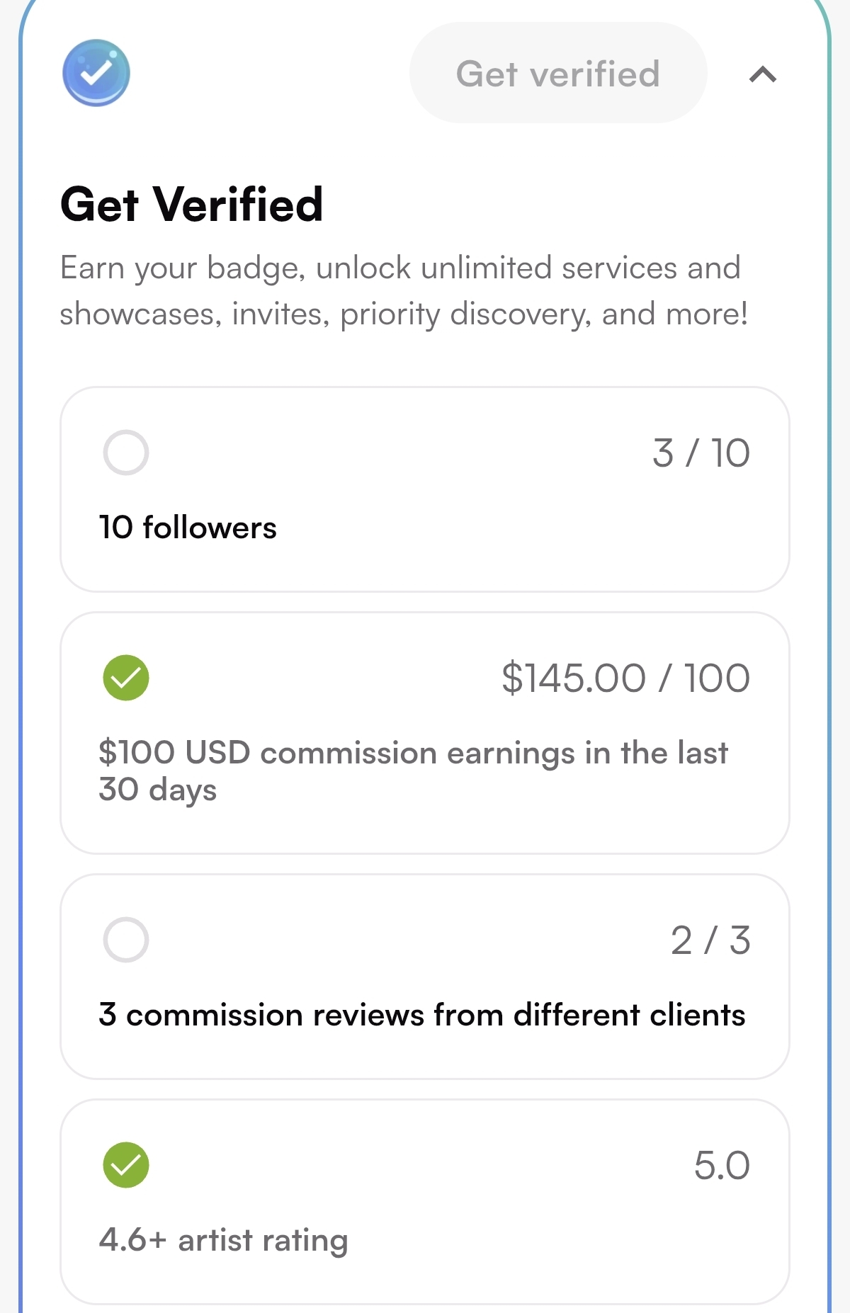
Task: Click the blue verified badge icon
Action: click(96, 73)
